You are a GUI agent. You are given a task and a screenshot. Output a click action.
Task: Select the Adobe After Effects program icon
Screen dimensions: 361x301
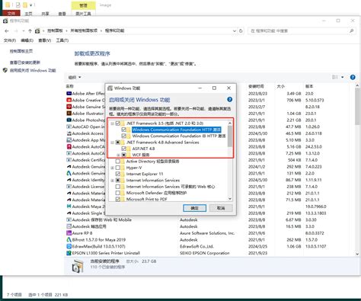(x=69, y=94)
